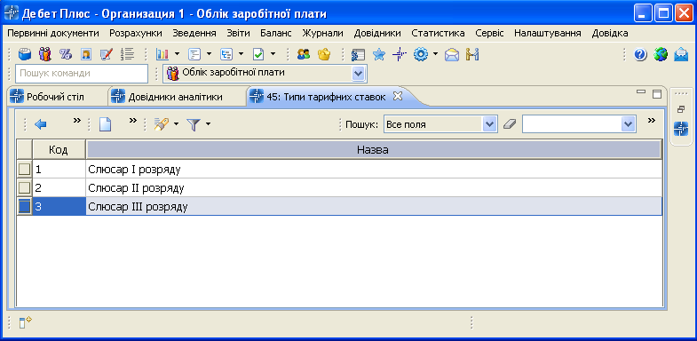
Task: Click the checkmark document toolbar icon
Action: click(x=258, y=55)
